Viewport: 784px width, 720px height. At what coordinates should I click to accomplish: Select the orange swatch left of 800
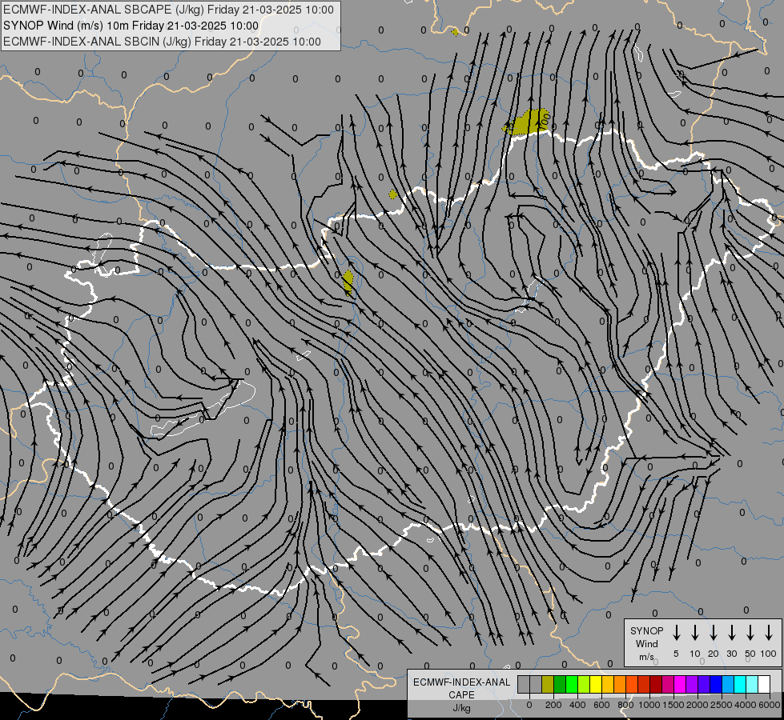click(620, 684)
